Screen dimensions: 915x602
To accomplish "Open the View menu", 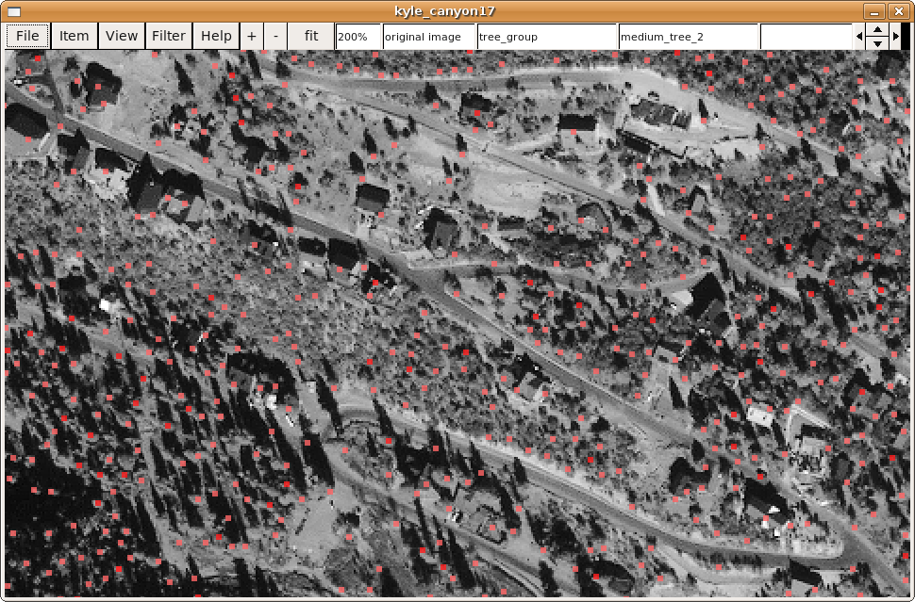I will 122,36.
